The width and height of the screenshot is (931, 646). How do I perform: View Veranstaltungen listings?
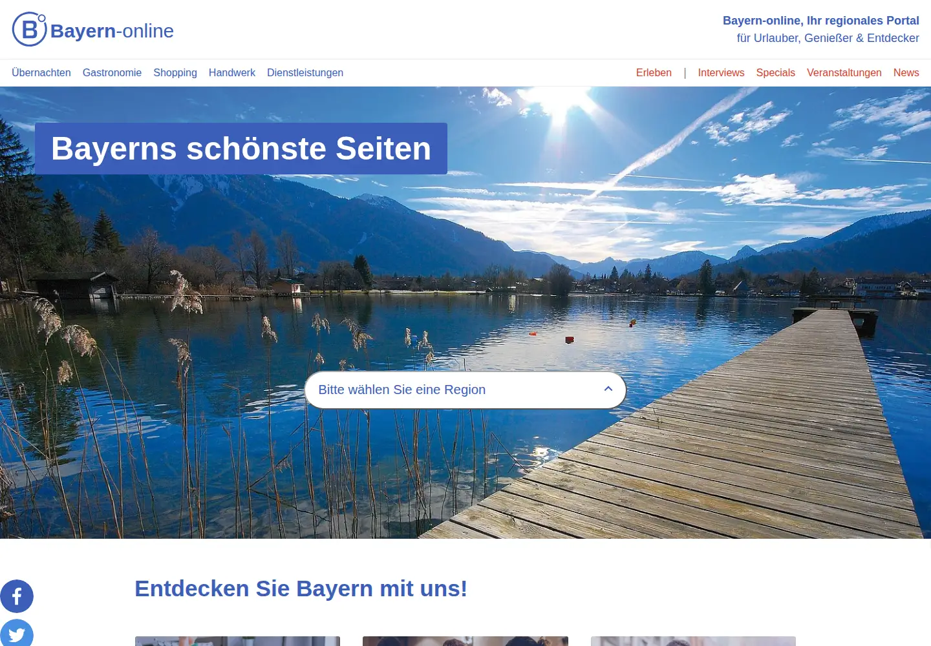click(x=844, y=73)
